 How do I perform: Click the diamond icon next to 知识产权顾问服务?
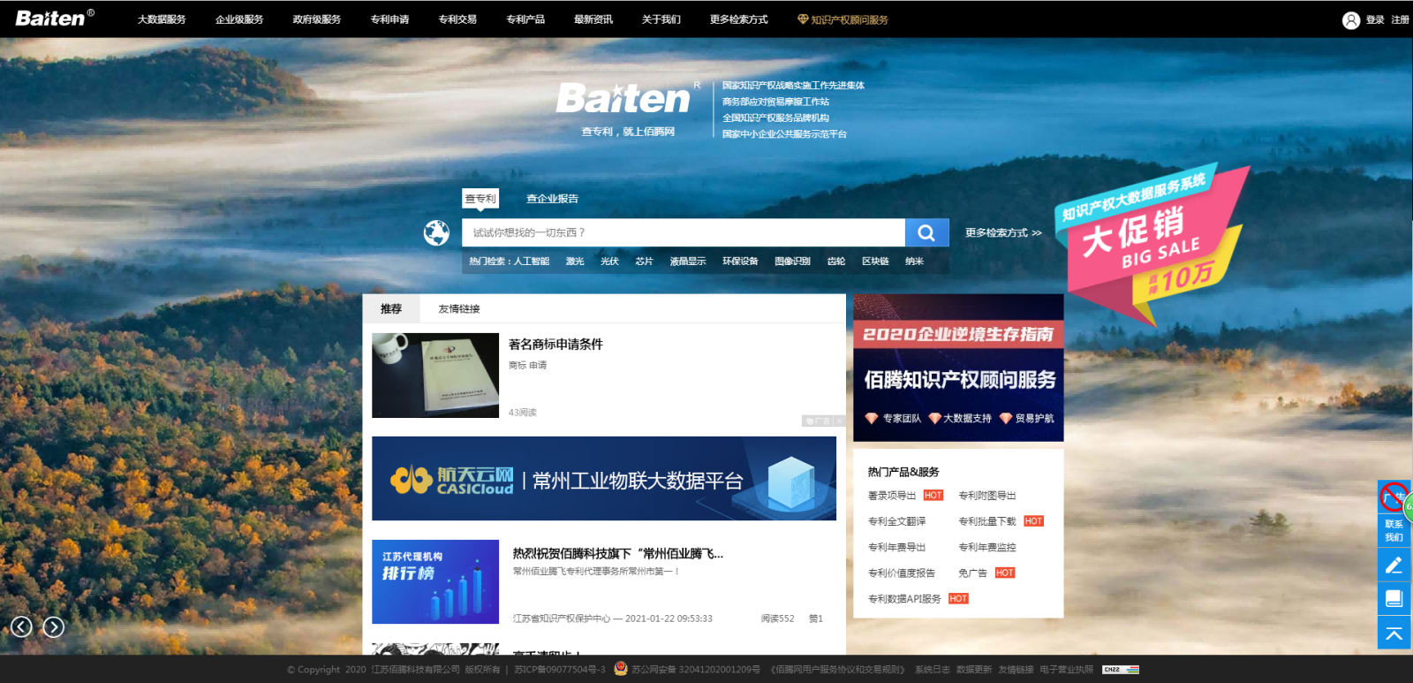click(803, 19)
